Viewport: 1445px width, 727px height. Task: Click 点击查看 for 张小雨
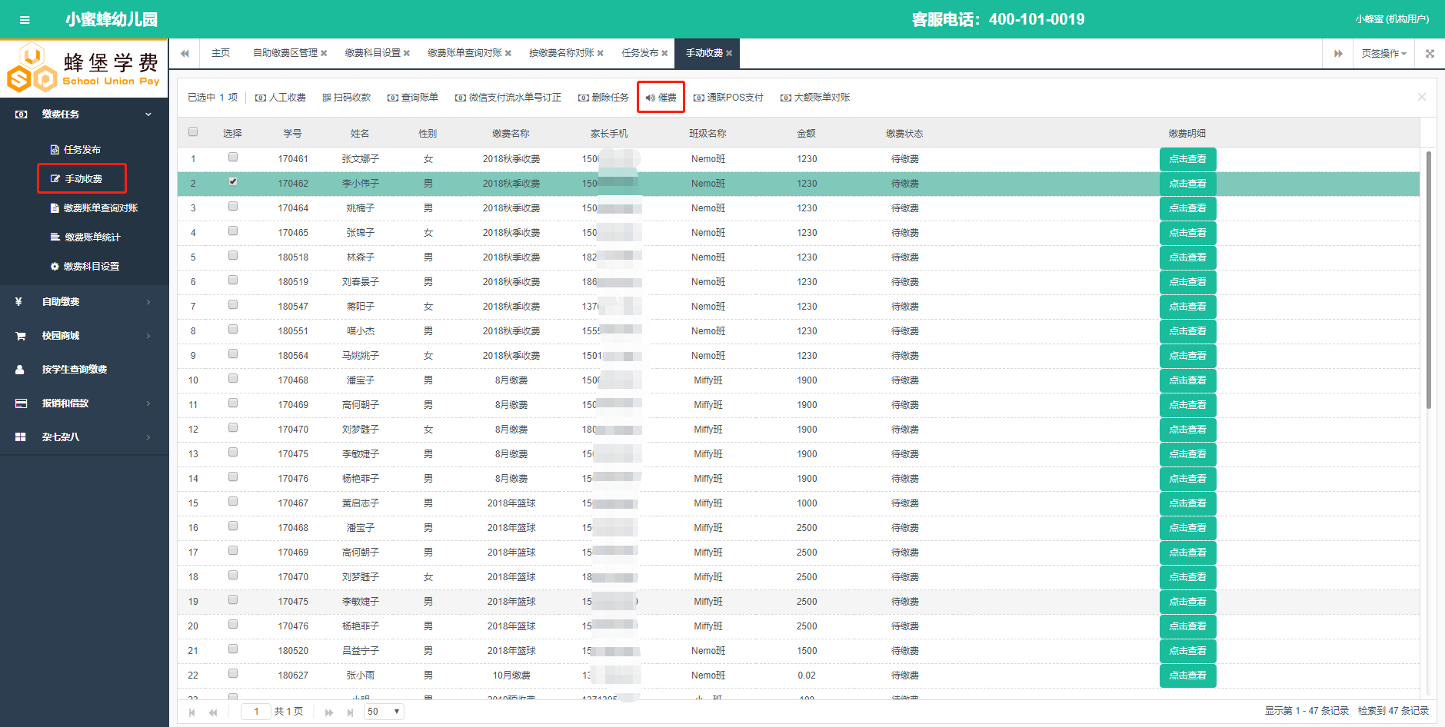[x=1187, y=676]
